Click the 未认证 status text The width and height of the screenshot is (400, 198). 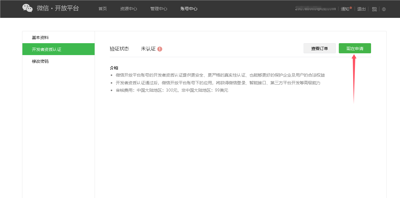148,49
